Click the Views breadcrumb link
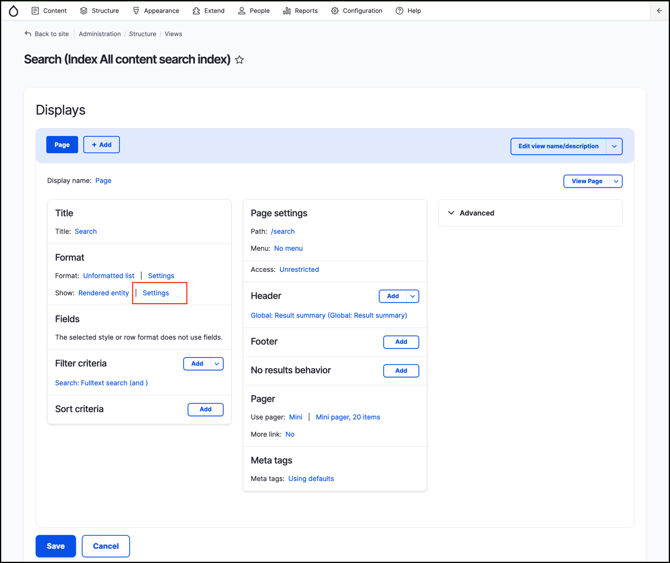Viewport: 670px width, 563px height. (173, 34)
